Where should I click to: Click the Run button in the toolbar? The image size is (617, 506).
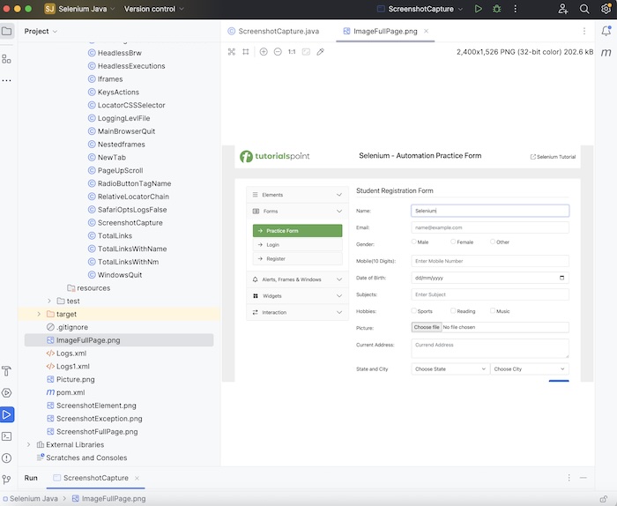478,9
